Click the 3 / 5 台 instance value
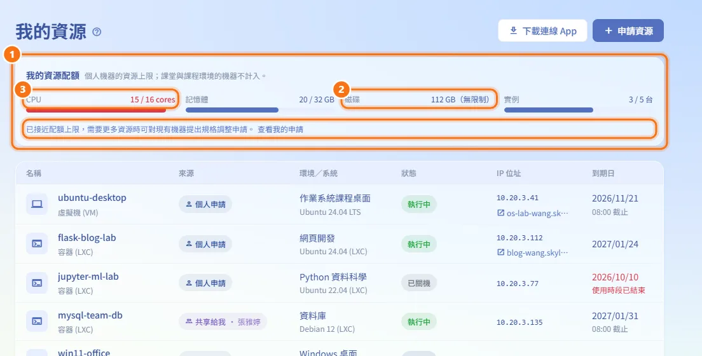 pyautogui.click(x=641, y=99)
